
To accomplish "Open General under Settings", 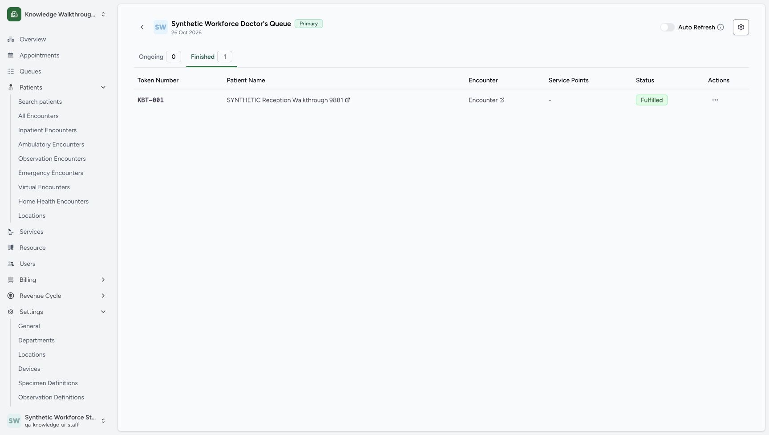I will 29,326.
